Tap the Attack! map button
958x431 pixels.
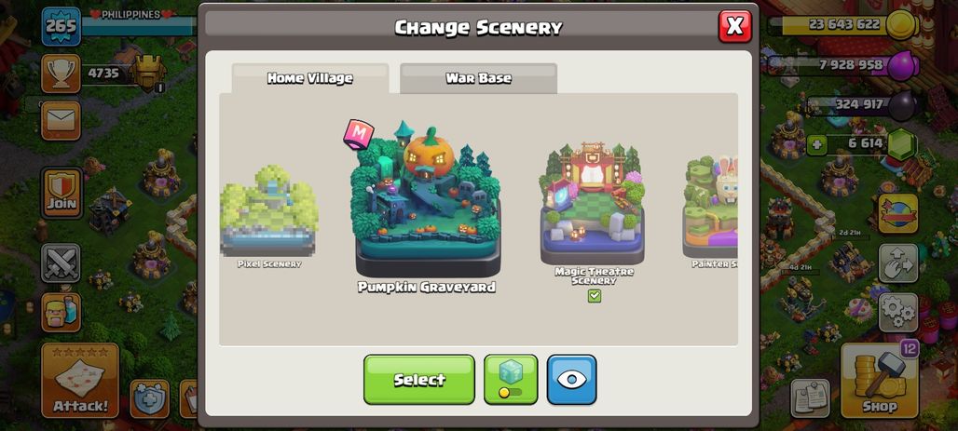(x=80, y=380)
